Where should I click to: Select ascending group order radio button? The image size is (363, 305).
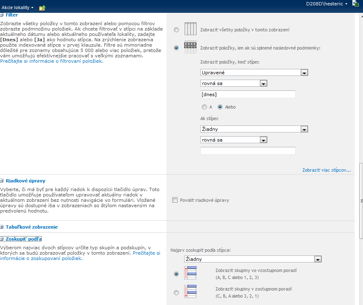176,274
